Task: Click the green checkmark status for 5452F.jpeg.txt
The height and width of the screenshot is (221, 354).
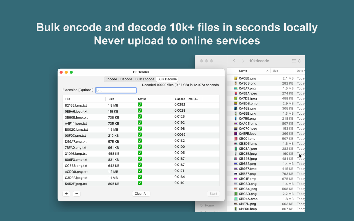Action: pyautogui.click(x=140, y=183)
